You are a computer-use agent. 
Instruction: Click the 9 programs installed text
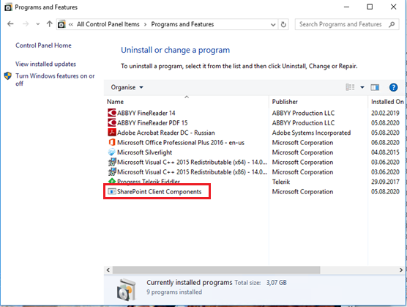174,292
